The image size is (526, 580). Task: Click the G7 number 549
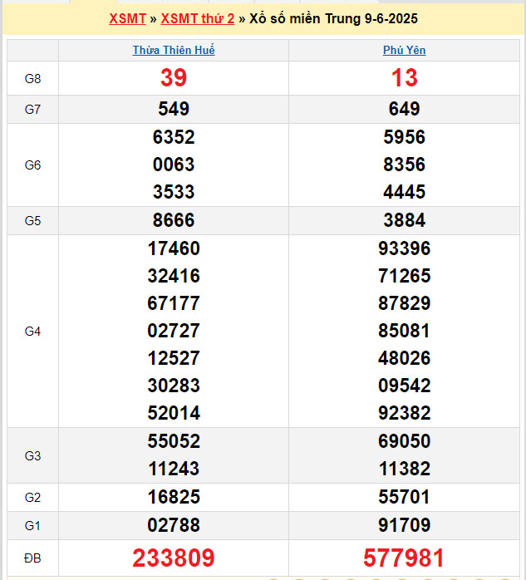174,109
